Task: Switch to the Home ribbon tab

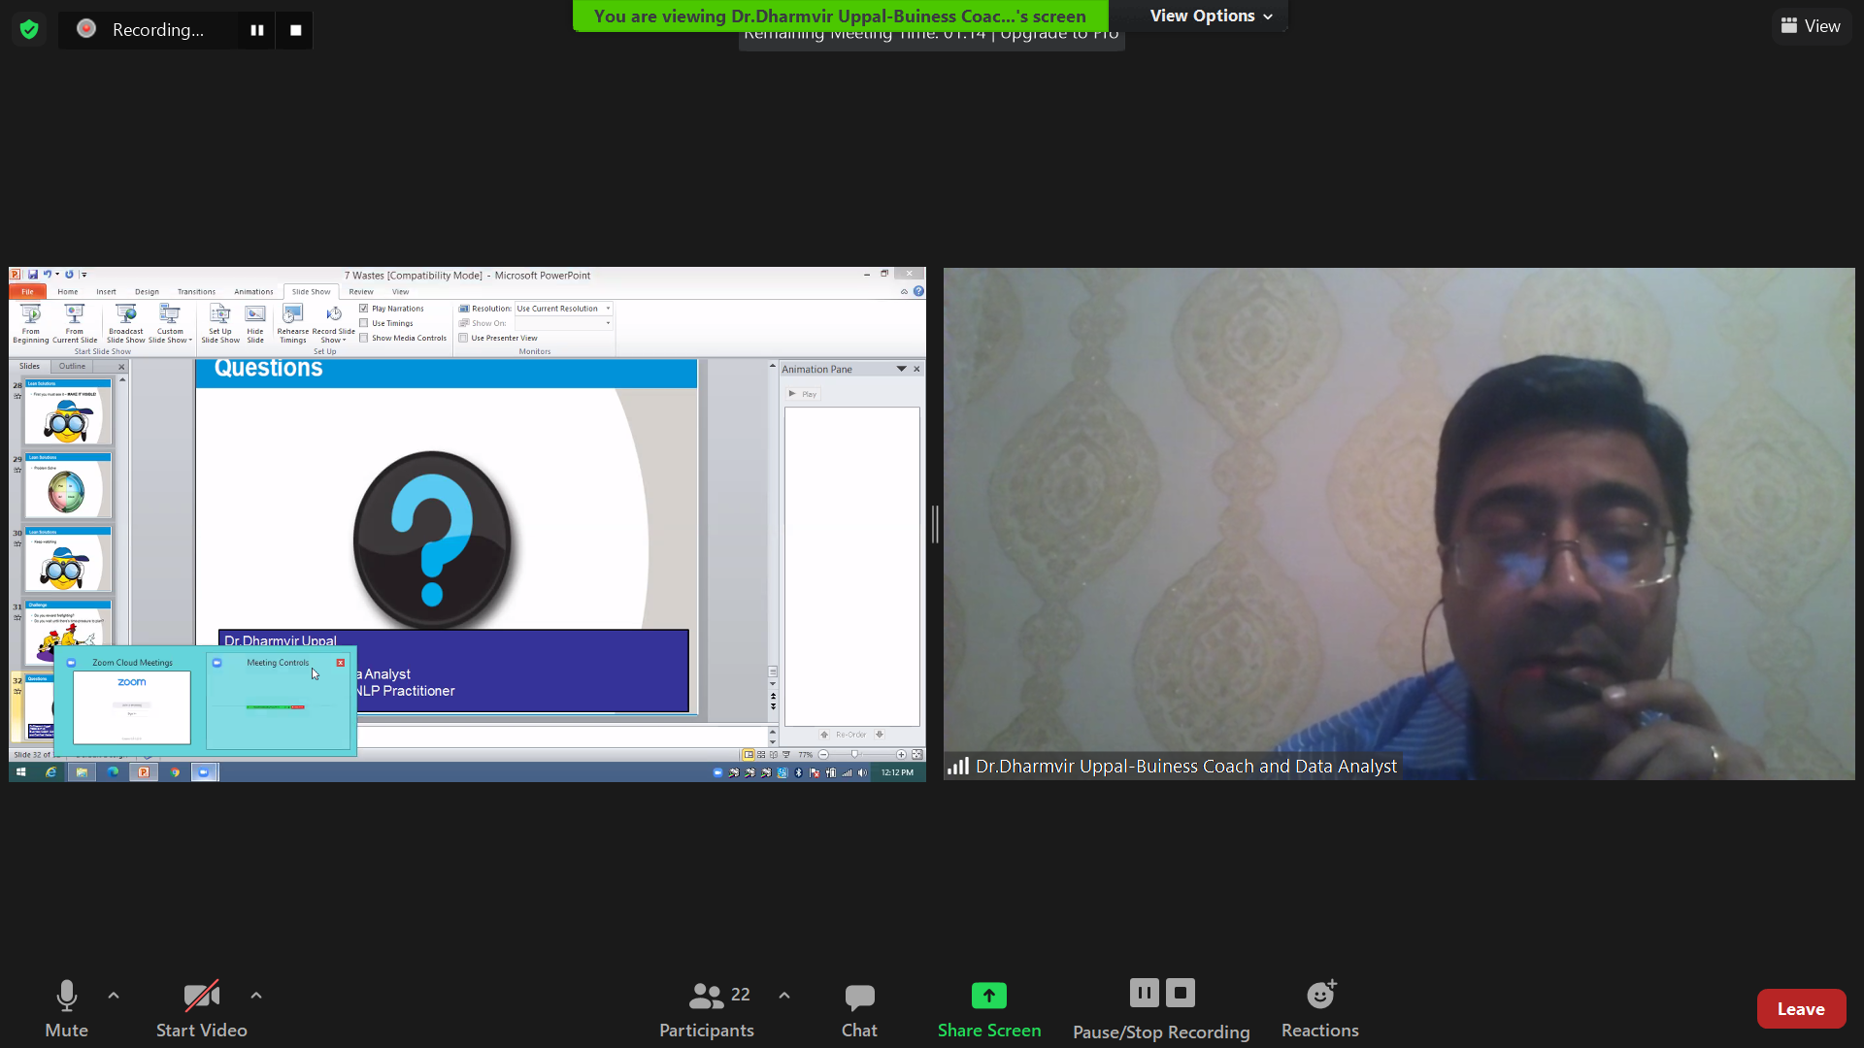Action: 68,291
